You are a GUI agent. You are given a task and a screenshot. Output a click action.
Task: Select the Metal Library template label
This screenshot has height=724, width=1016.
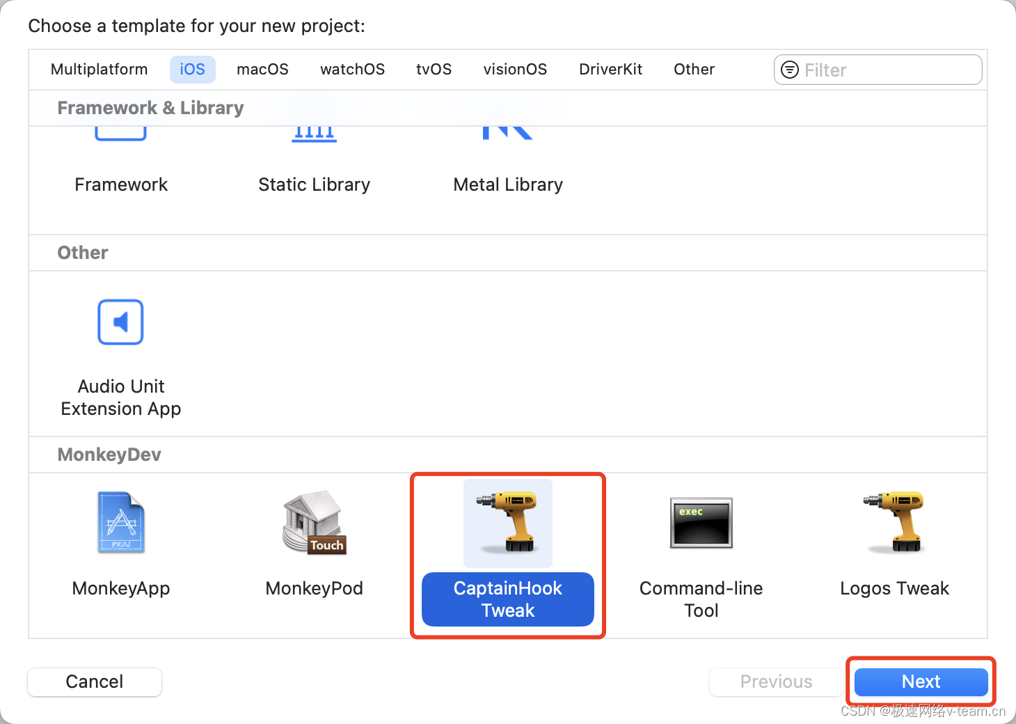(508, 184)
